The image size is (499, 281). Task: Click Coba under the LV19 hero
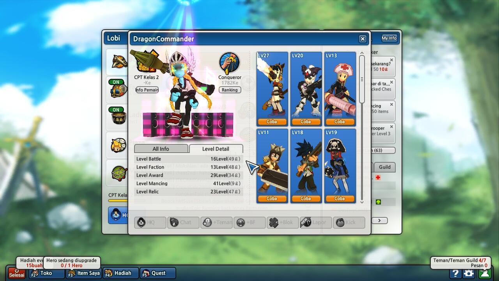click(x=340, y=199)
